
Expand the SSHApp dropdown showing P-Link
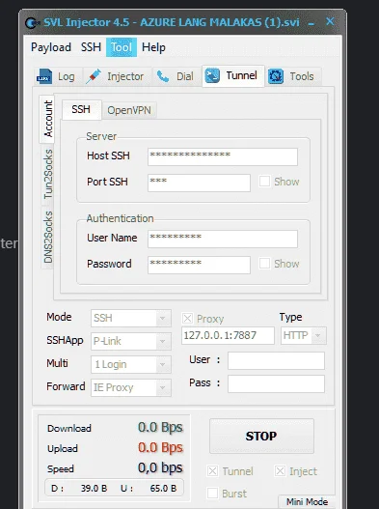163,341
